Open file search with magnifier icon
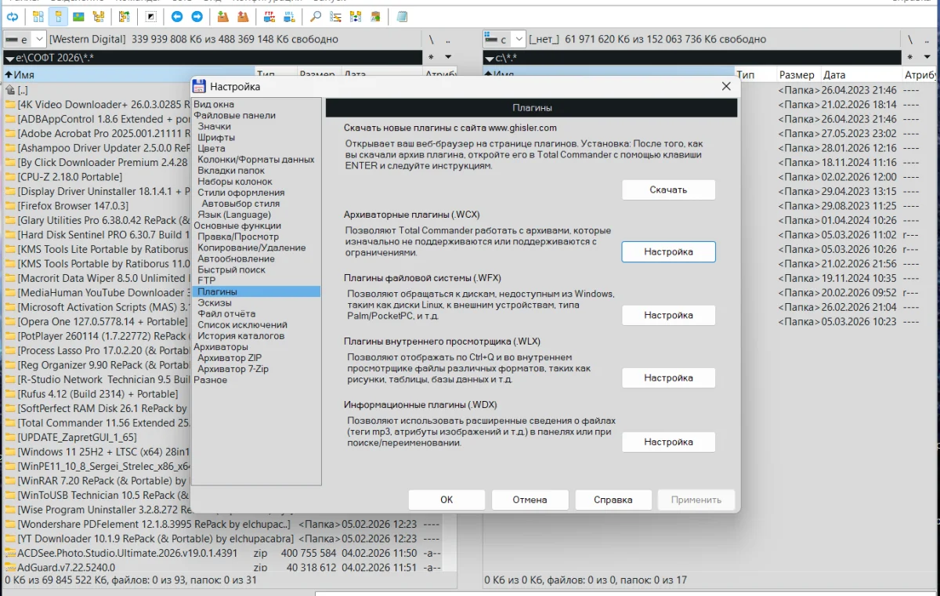This screenshot has width=940, height=596. coord(316,16)
